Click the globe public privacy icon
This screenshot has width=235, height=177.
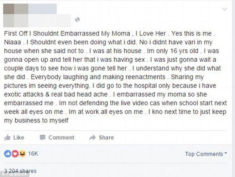[x=77, y=20]
